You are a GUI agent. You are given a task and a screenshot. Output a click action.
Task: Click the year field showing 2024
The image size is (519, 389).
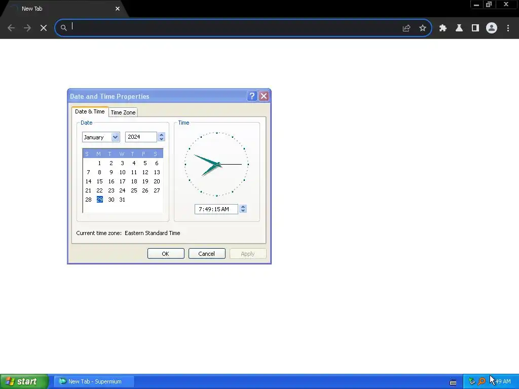point(141,137)
